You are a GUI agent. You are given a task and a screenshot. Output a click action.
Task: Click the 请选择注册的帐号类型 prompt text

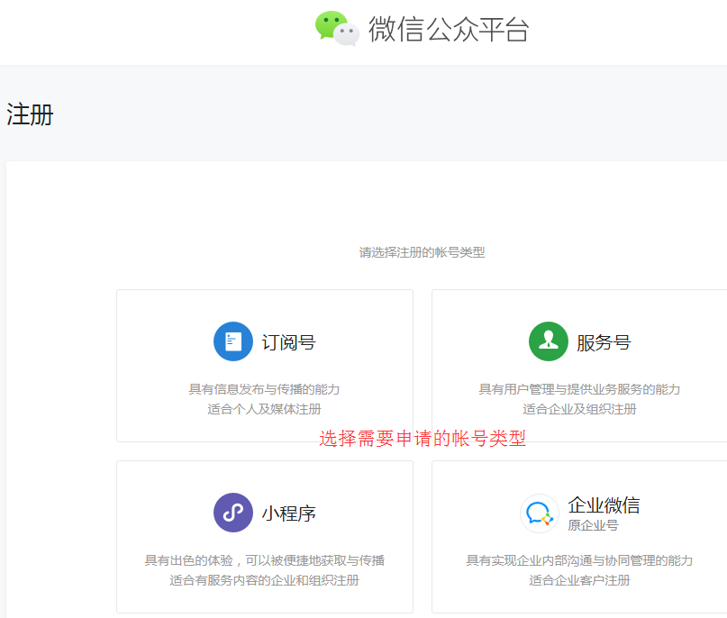(x=422, y=252)
